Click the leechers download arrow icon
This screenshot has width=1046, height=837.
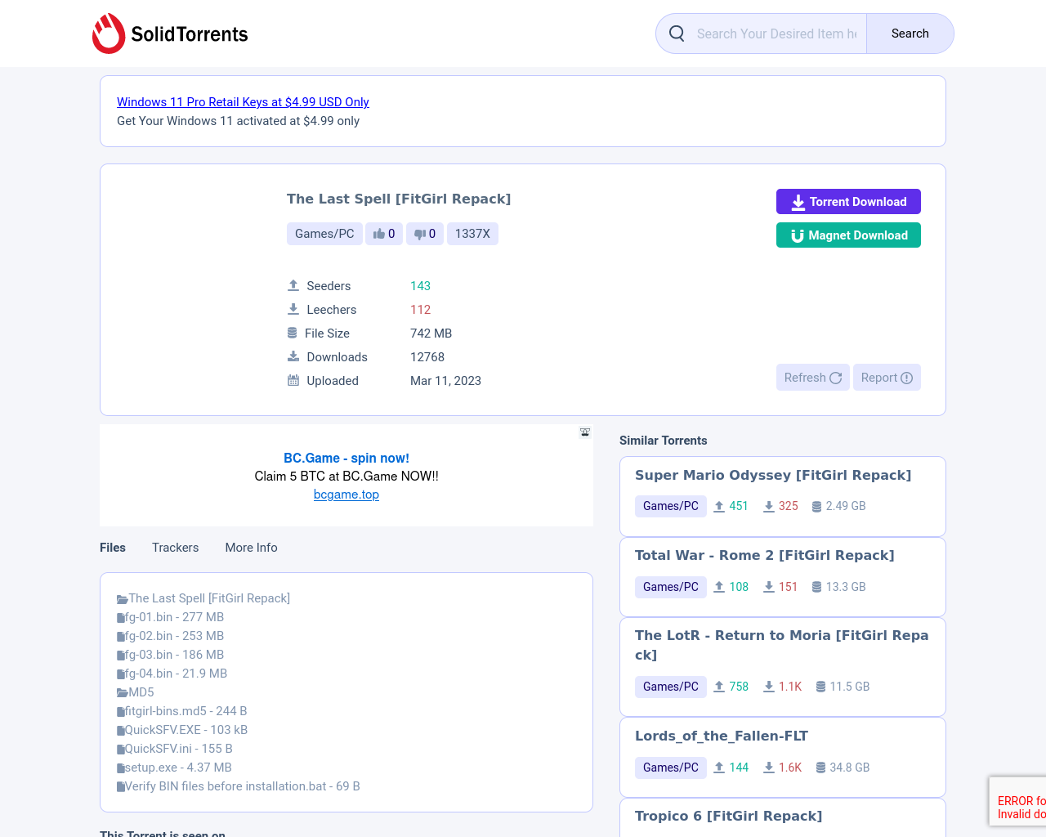(293, 309)
